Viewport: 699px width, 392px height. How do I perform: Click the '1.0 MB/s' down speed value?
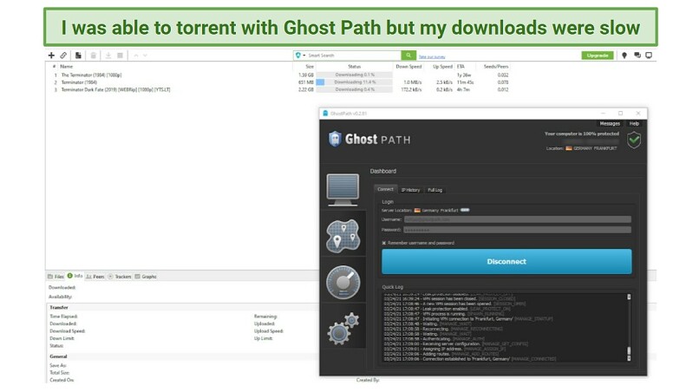(x=412, y=82)
